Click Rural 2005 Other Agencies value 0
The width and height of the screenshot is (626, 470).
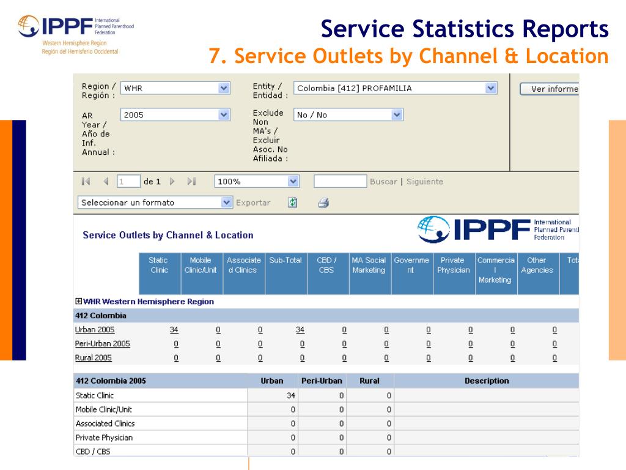pyautogui.click(x=554, y=357)
